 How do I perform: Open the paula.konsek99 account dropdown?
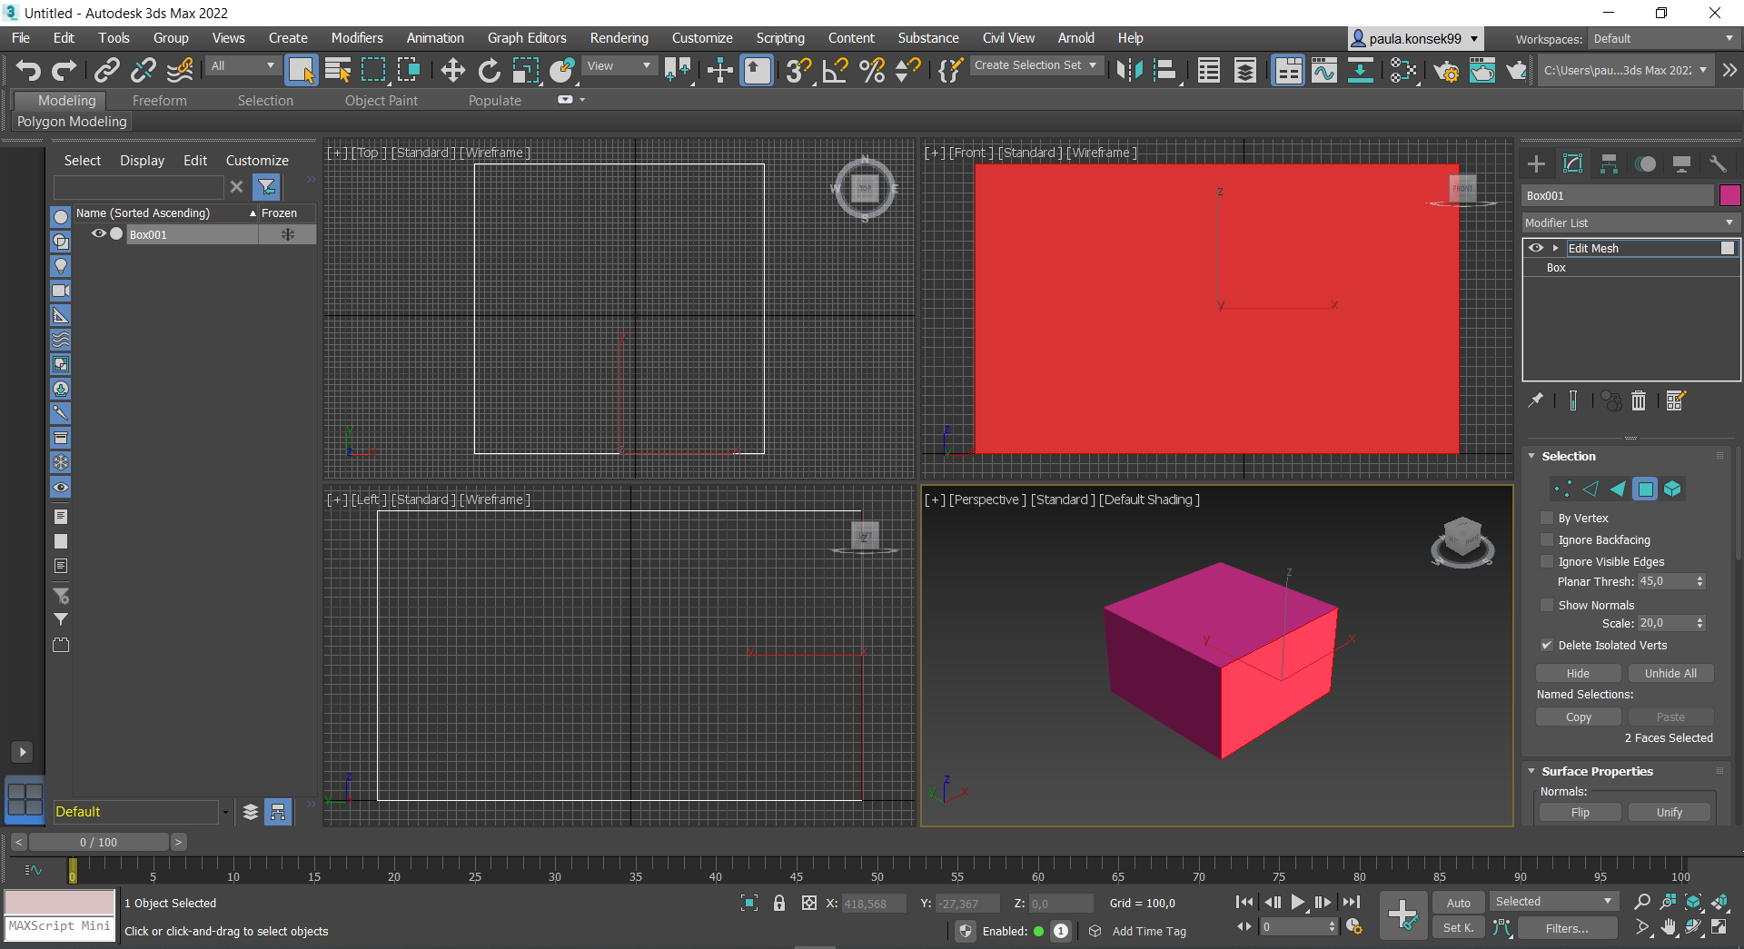1415,39
